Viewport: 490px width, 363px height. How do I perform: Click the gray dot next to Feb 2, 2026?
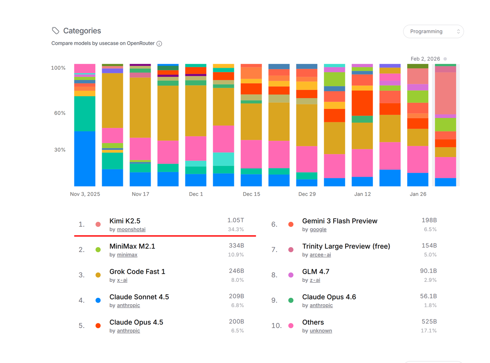coord(445,59)
